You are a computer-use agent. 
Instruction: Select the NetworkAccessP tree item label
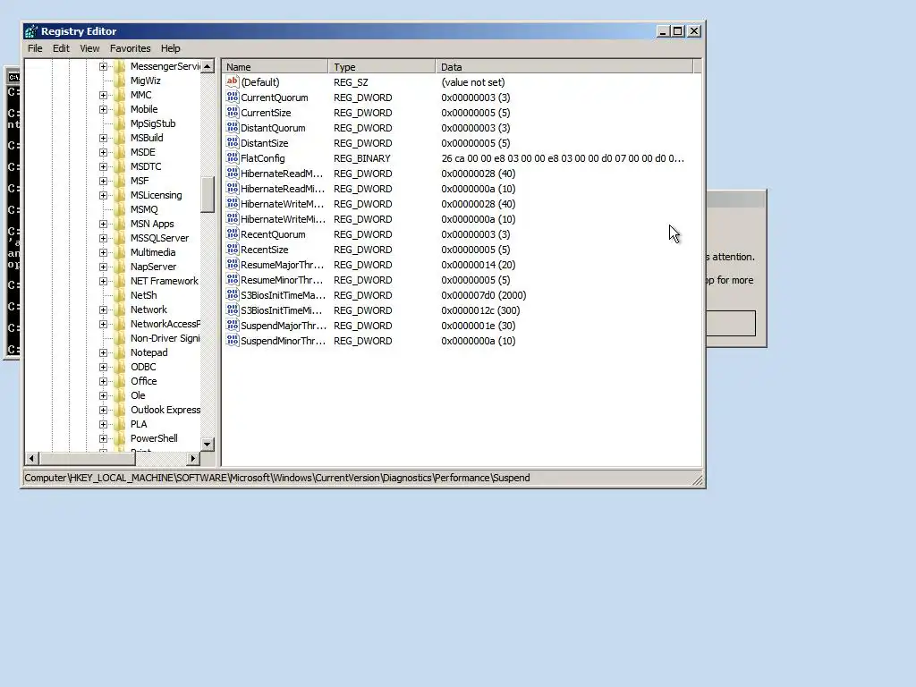[165, 324]
